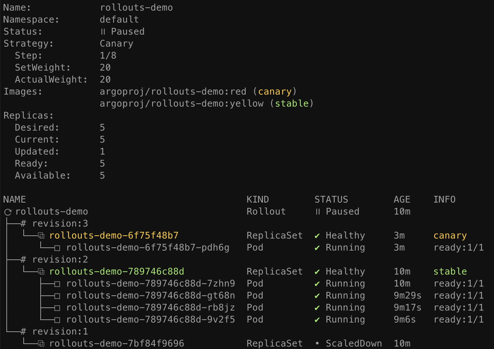Click the 'stable' INFO value
Screen dimensions: 494x349
tap(450, 271)
